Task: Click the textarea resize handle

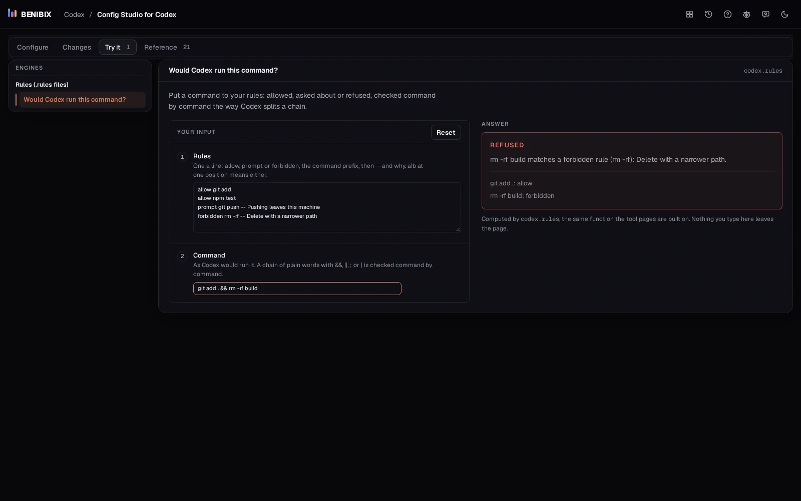Action: (x=458, y=229)
